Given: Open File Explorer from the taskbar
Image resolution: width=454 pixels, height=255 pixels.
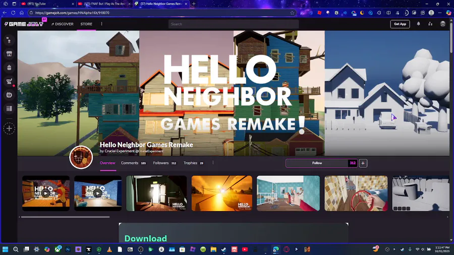Looking at the screenshot, I should [213, 249].
